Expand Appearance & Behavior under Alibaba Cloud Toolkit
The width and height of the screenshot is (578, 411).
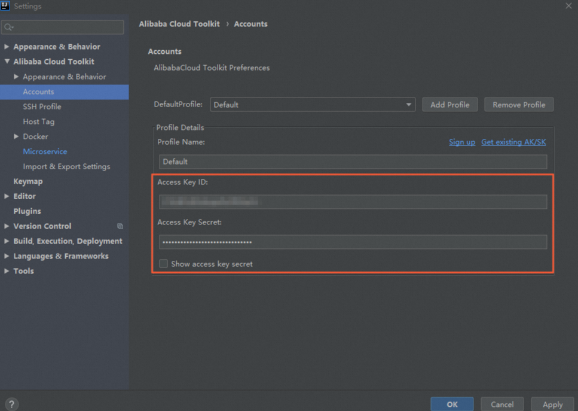click(16, 77)
